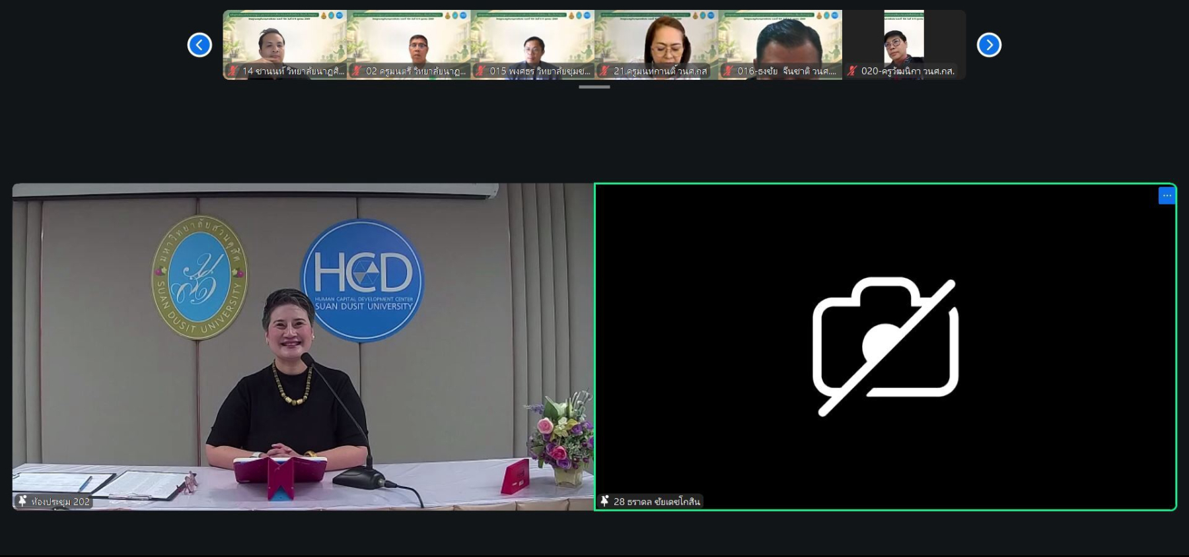
Task: Select the video thumbnail of 016-ธงชัย จีนชาติ
Action: (780, 44)
